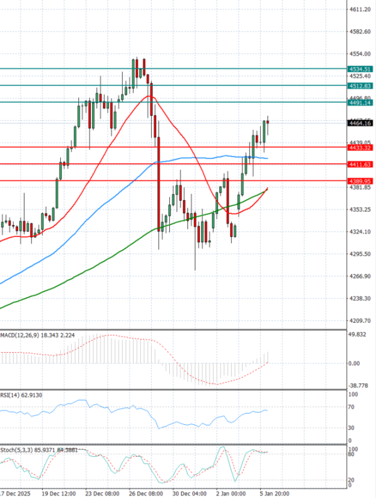Viewport: 376px width, 498px height.
Task: Click the 4209.70 price axis label
Action: tap(360, 321)
